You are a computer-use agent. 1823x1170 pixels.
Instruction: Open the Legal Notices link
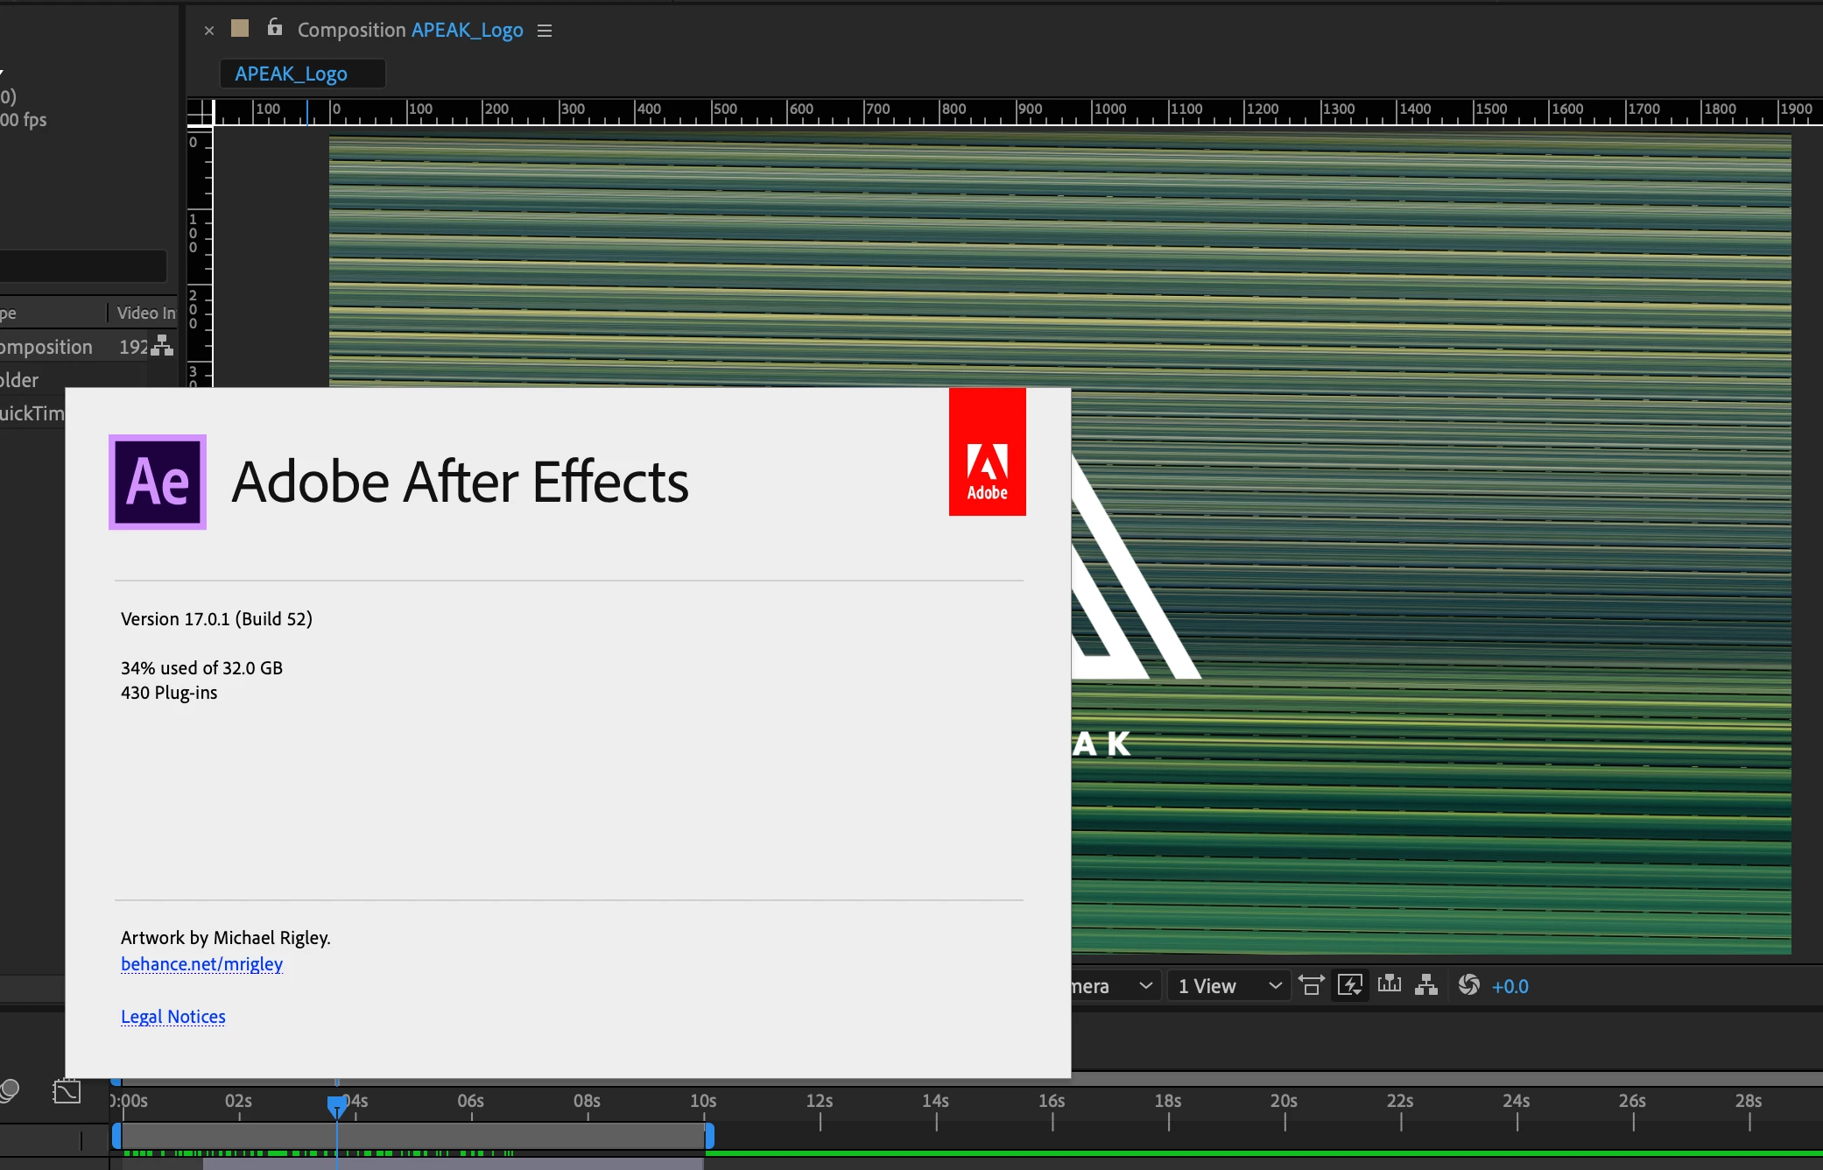(x=173, y=1017)
